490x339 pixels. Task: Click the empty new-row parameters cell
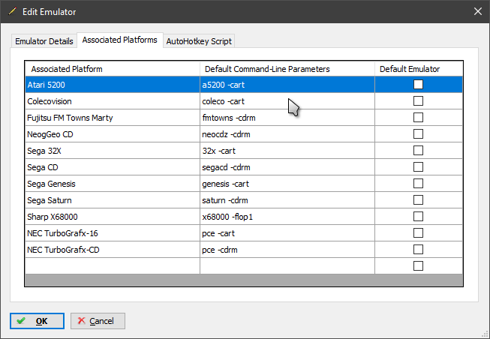click(x=287, y=266)
